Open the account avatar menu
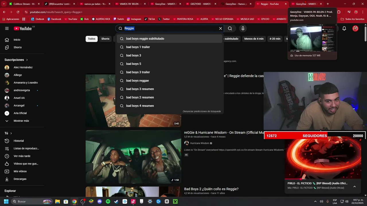This screenshot has height=206, width=367. [x=356, y=28]
